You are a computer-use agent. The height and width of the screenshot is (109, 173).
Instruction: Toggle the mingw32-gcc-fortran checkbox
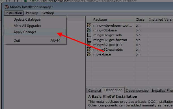pyautogui.click(x=89, y=40)
